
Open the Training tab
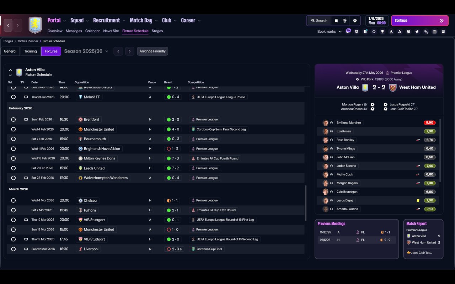tap(31, 51)
